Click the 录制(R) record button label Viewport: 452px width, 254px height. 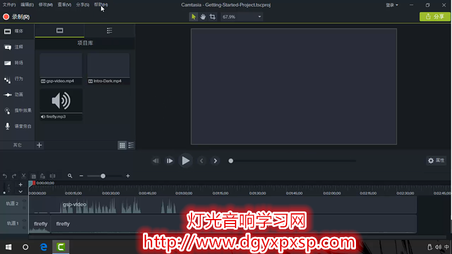pos(20,17)
